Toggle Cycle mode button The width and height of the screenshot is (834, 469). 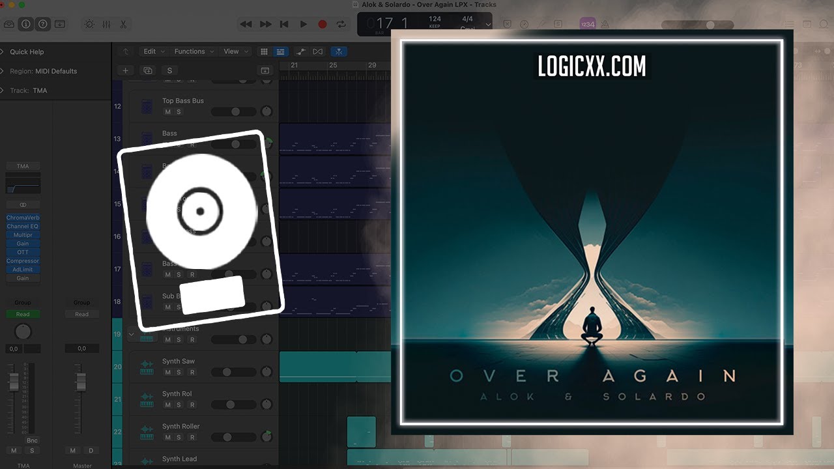(341, 24)
